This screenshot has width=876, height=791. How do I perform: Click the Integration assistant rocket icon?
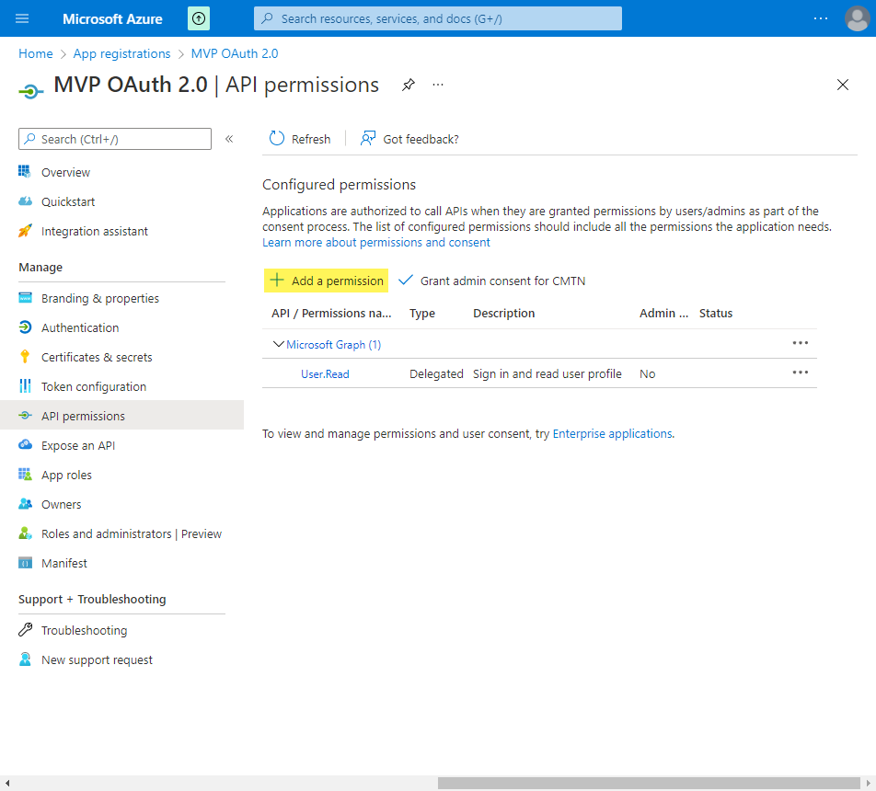(x=25, y=231)
